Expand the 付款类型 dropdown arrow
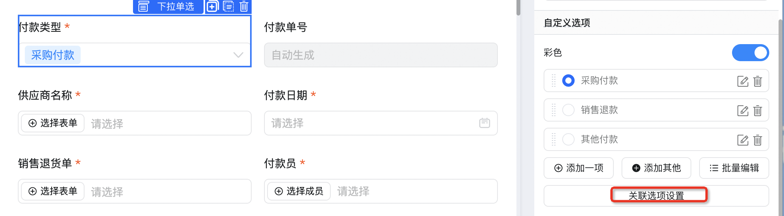 (238, 55)
